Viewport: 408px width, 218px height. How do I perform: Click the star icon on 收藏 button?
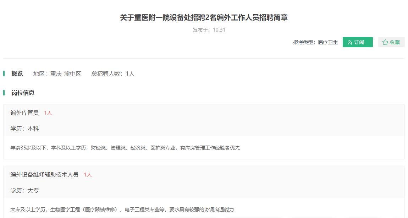click(x=385, y=43)
